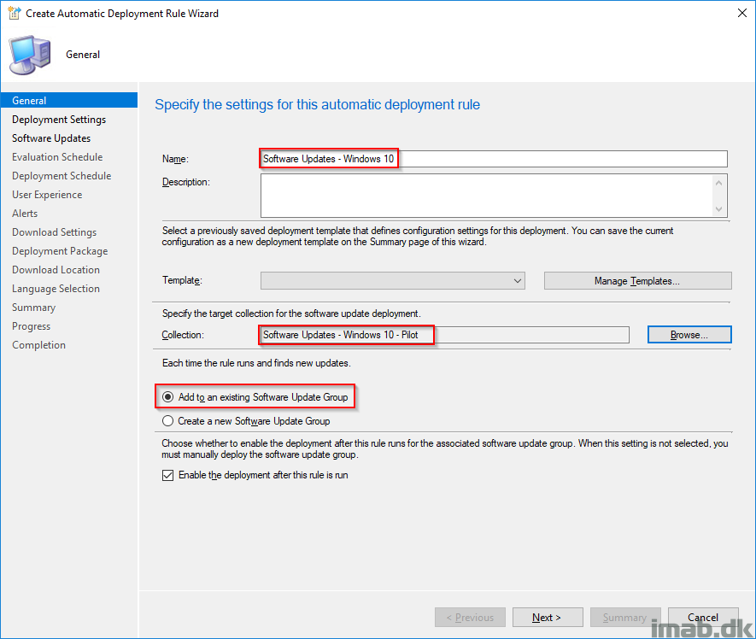Screen dimensions: 756x639
Task: Select Deployment Schedule in sidebar
Action: point(62,175)
